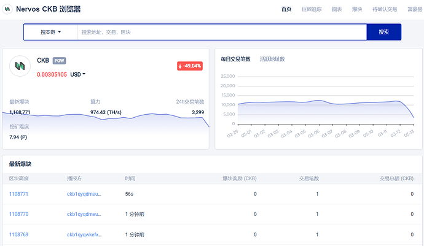Open block 1108771 link

[18, 194]
